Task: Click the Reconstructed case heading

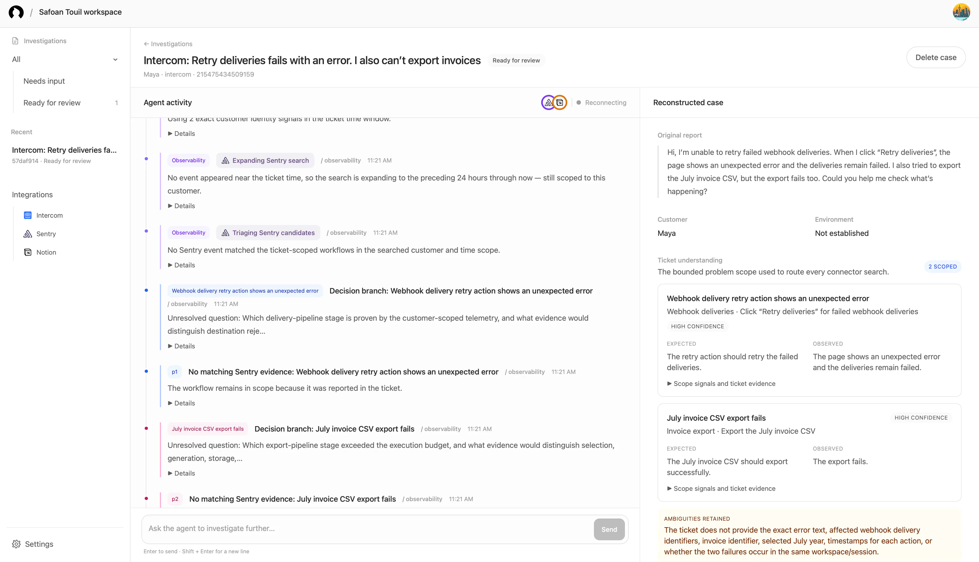Action: pyautogui.click(x=688, y=103)
